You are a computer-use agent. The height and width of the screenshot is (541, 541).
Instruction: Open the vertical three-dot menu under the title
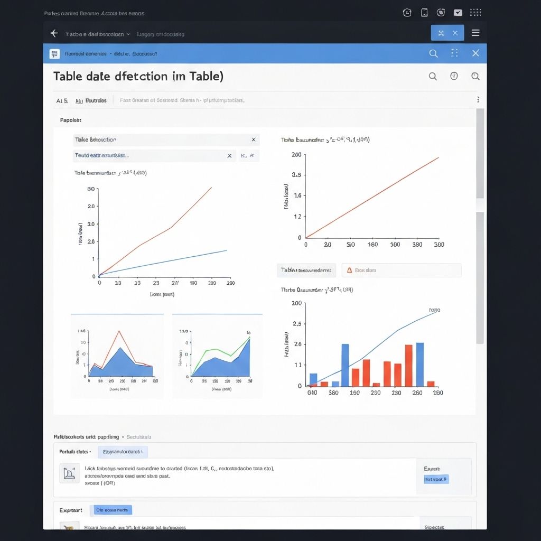click(x=478, y=100)
